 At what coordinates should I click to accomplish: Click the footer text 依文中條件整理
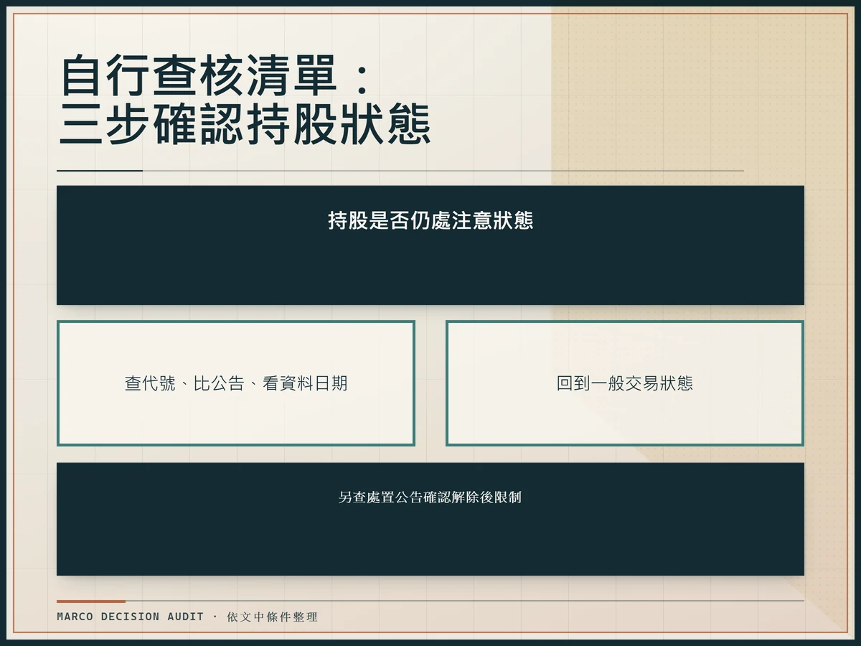pyautogui.click(x=272, y=617)
